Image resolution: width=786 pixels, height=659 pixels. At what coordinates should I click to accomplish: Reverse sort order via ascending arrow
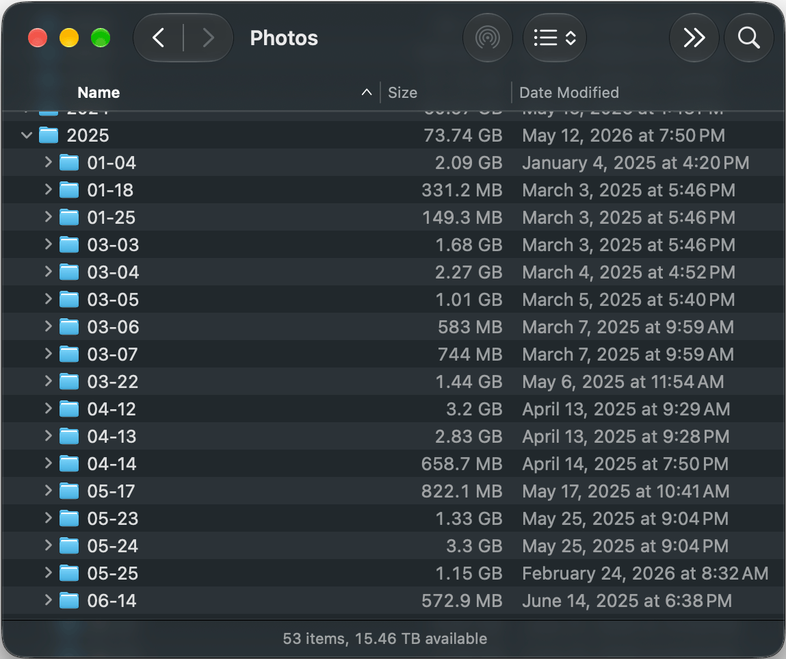(x=367, y=92)
